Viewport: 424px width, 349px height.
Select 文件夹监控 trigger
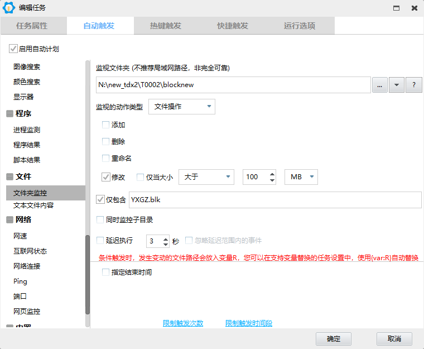pyautogui.click(x=45, y=193)
